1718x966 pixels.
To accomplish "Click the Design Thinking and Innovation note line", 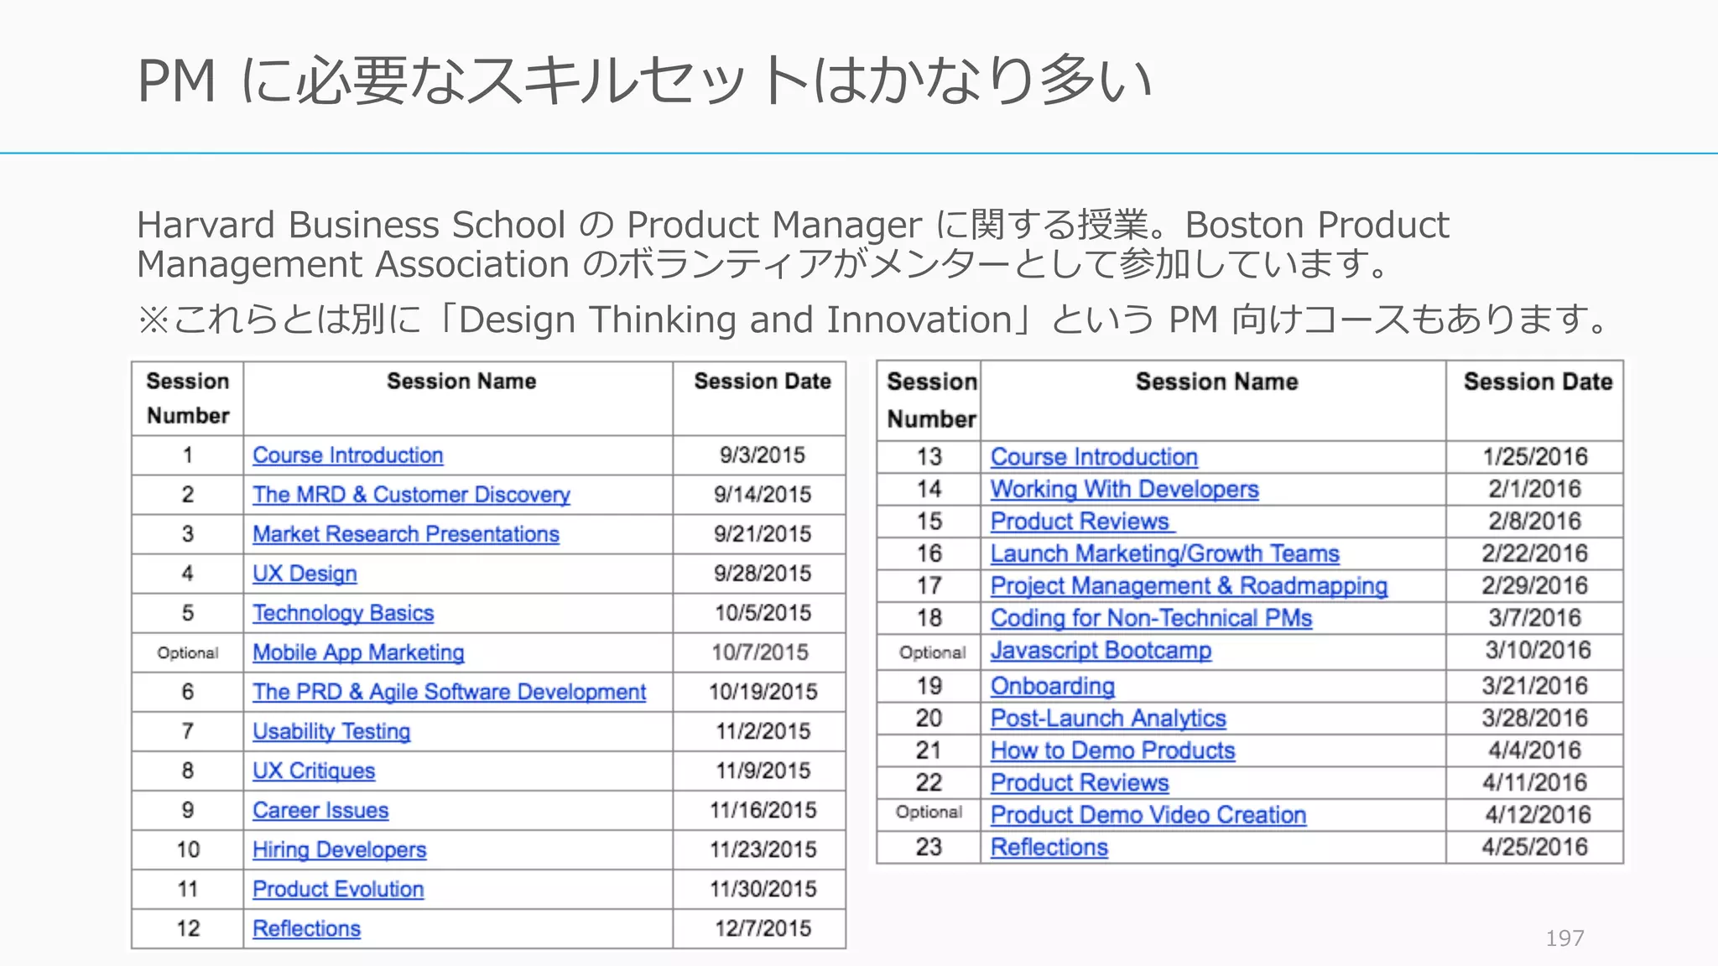I will pyautogui.click(x=872, y=319).
